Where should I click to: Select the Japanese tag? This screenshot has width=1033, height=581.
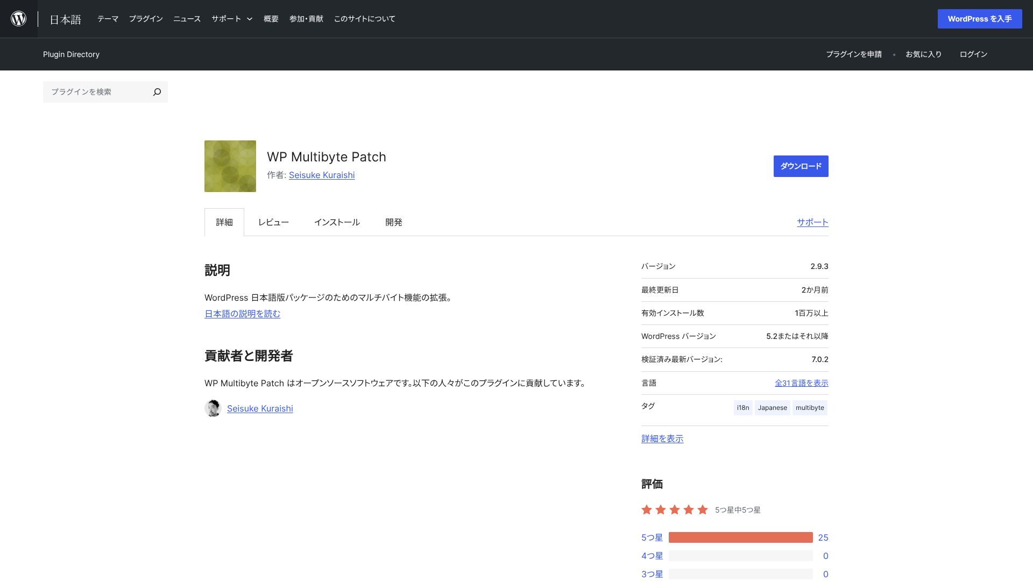pos(773,408)
